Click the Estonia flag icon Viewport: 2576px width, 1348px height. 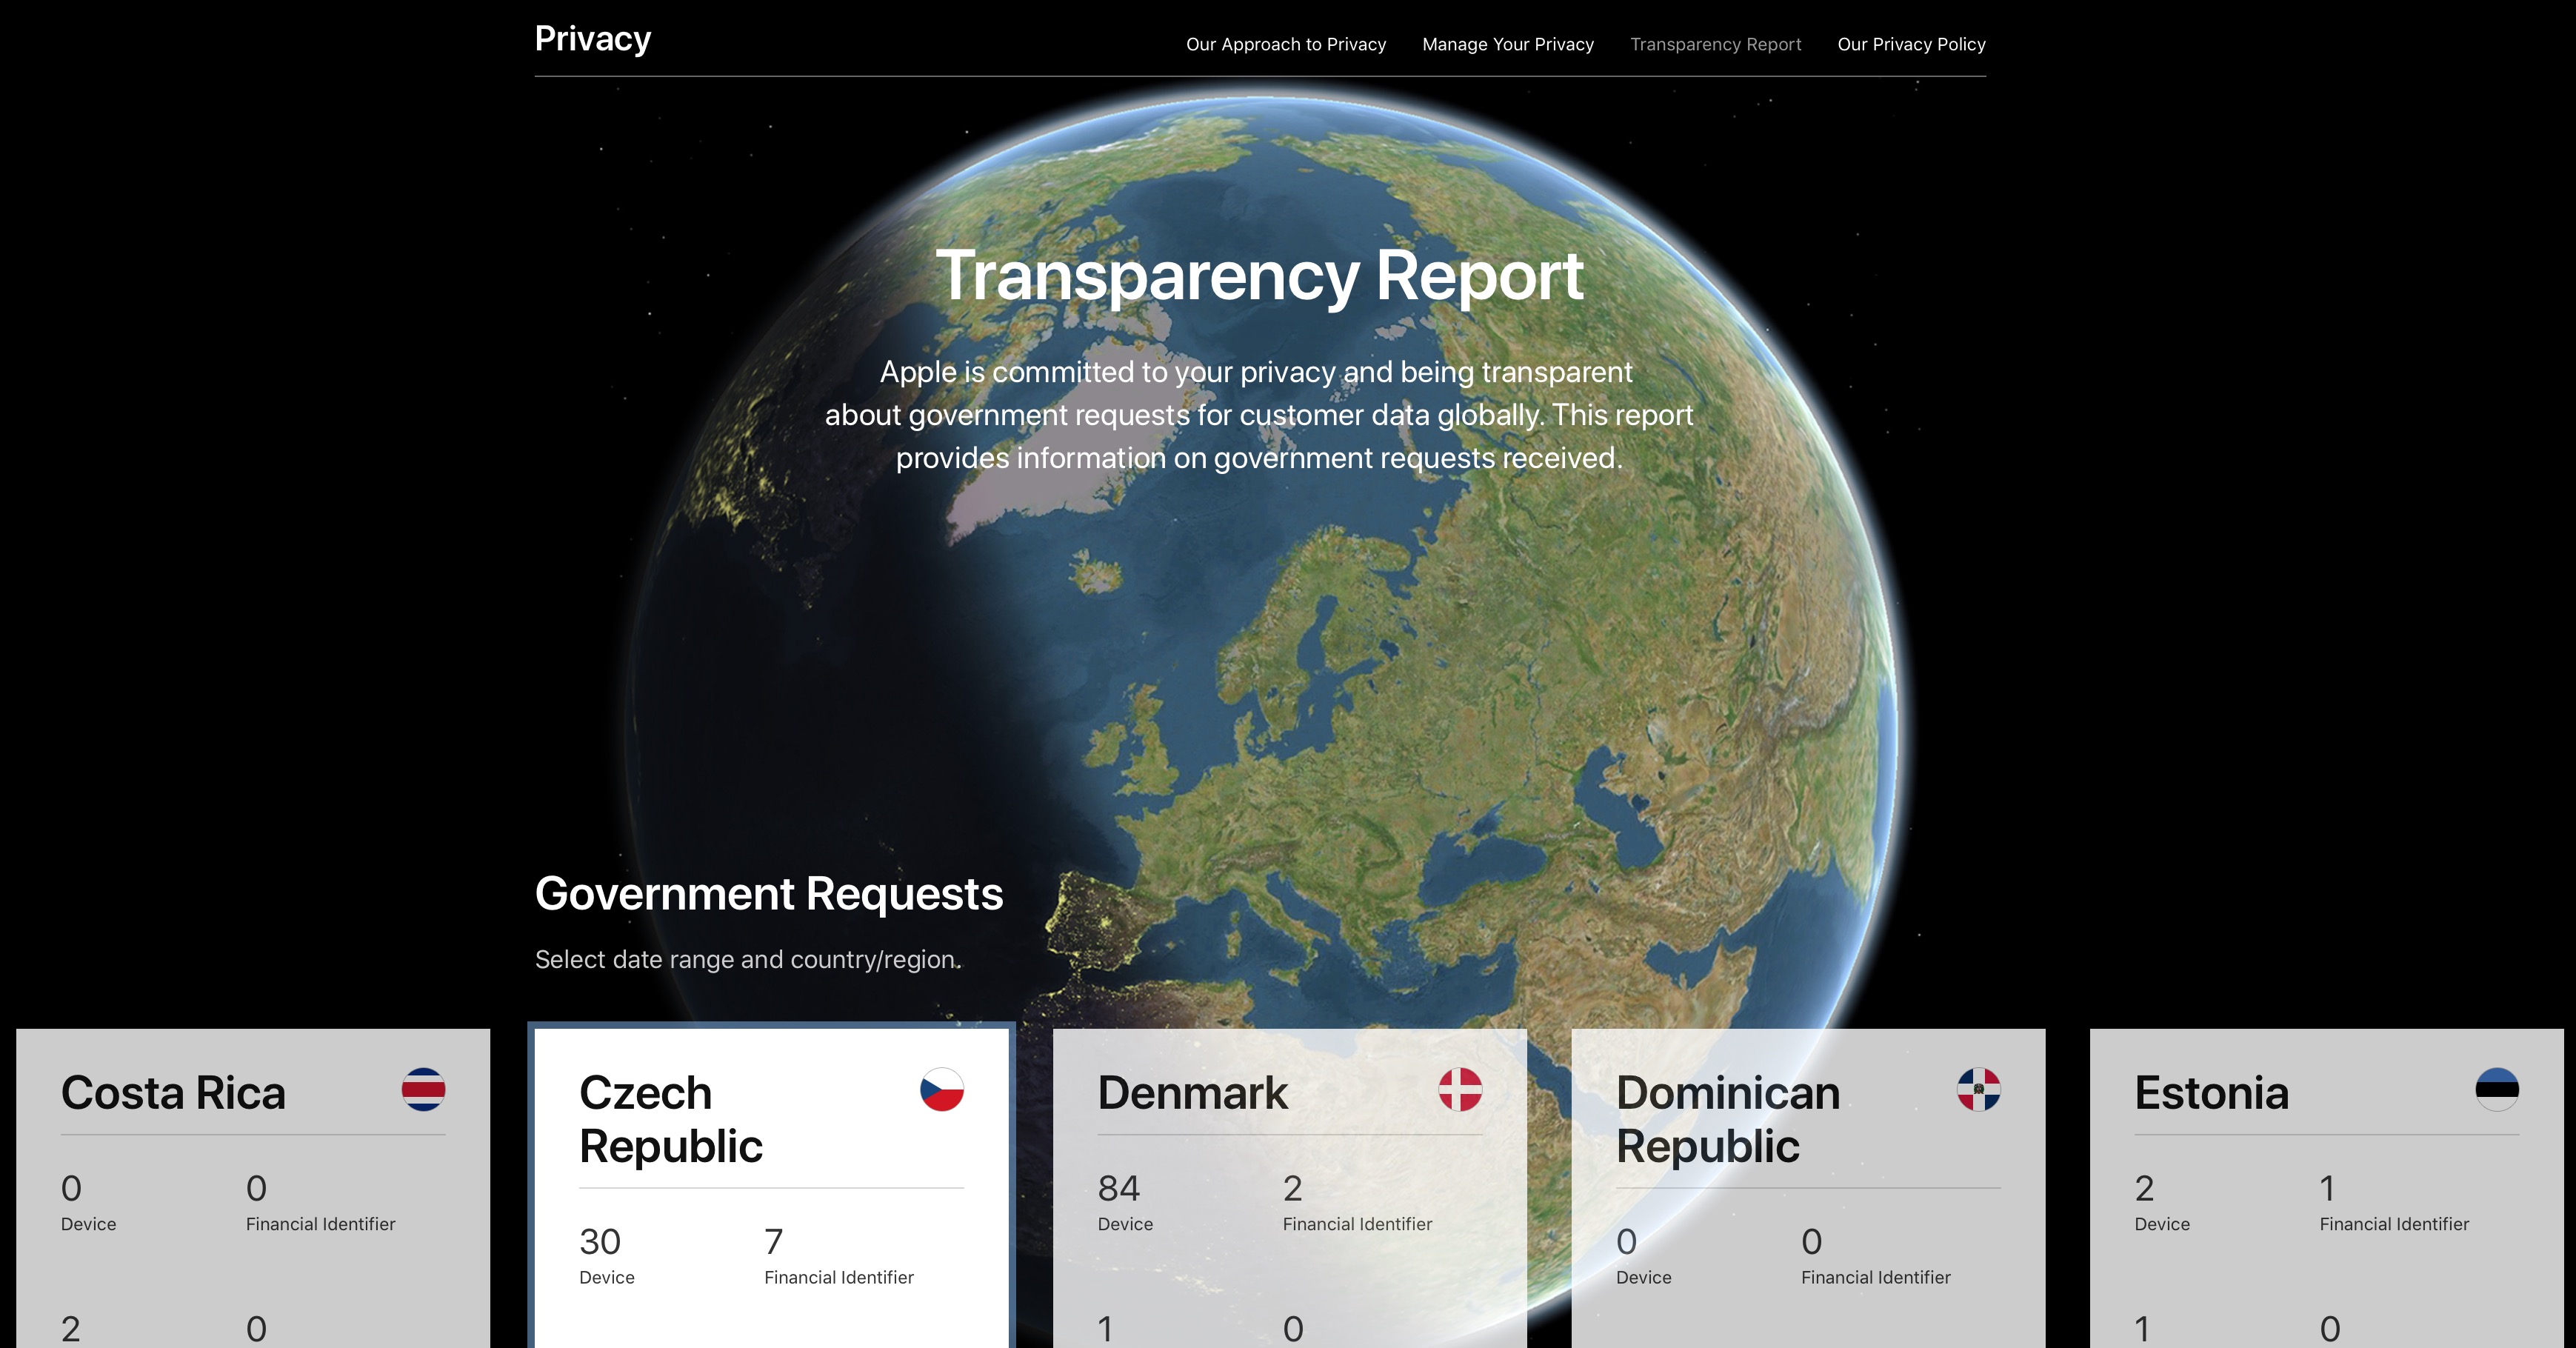coord(2496,1089)
